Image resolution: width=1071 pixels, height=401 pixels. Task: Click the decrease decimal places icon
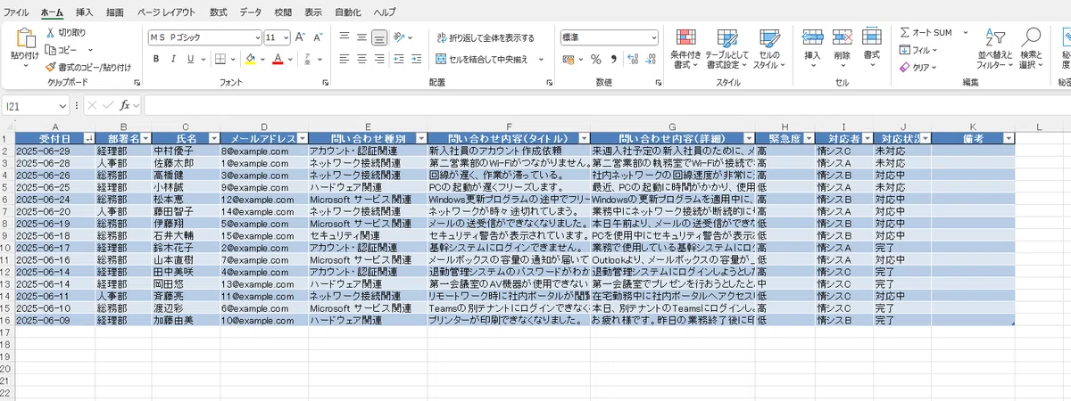(650, 59)
